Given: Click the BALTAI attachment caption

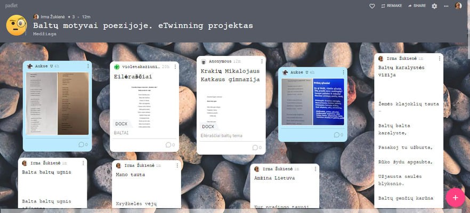Looking at the screenshot, I should (121, 133).
